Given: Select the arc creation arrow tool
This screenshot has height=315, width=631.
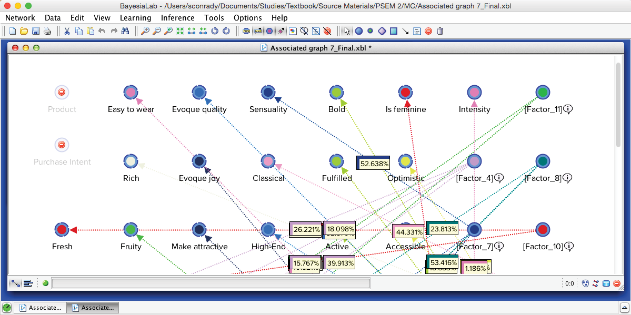Looking at the screenshot, I should (405, 31).
